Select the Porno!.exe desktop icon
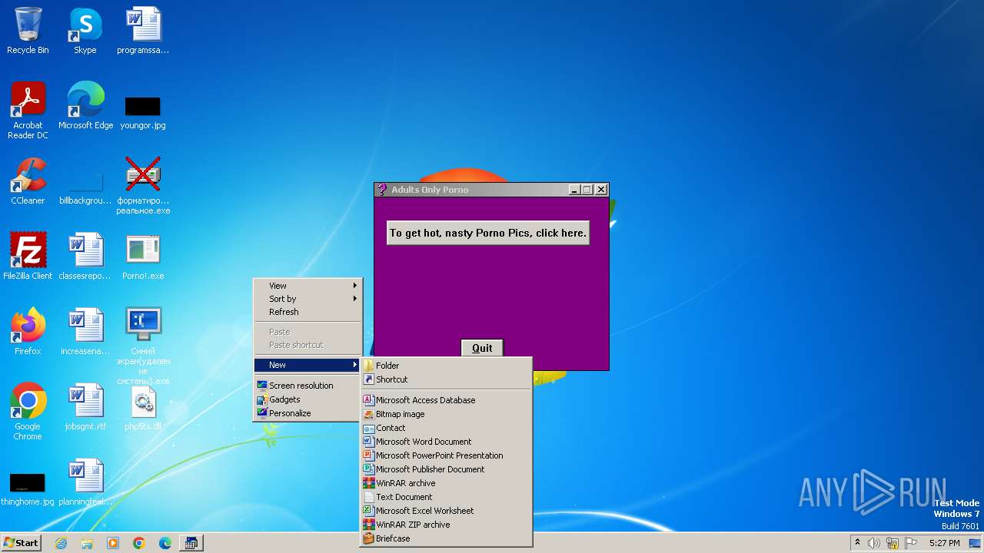 143,257
